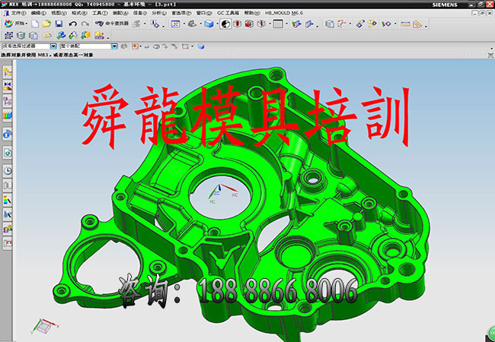Open a file with the folder icon

tap(46, 24)
